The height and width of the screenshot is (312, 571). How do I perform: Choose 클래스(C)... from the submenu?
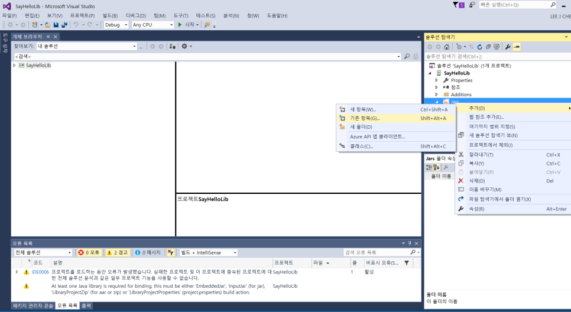(396, 147)
